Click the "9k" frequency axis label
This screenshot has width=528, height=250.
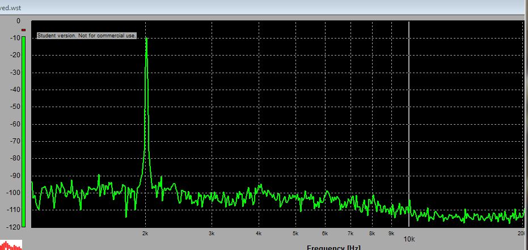[x=391, y=233]
